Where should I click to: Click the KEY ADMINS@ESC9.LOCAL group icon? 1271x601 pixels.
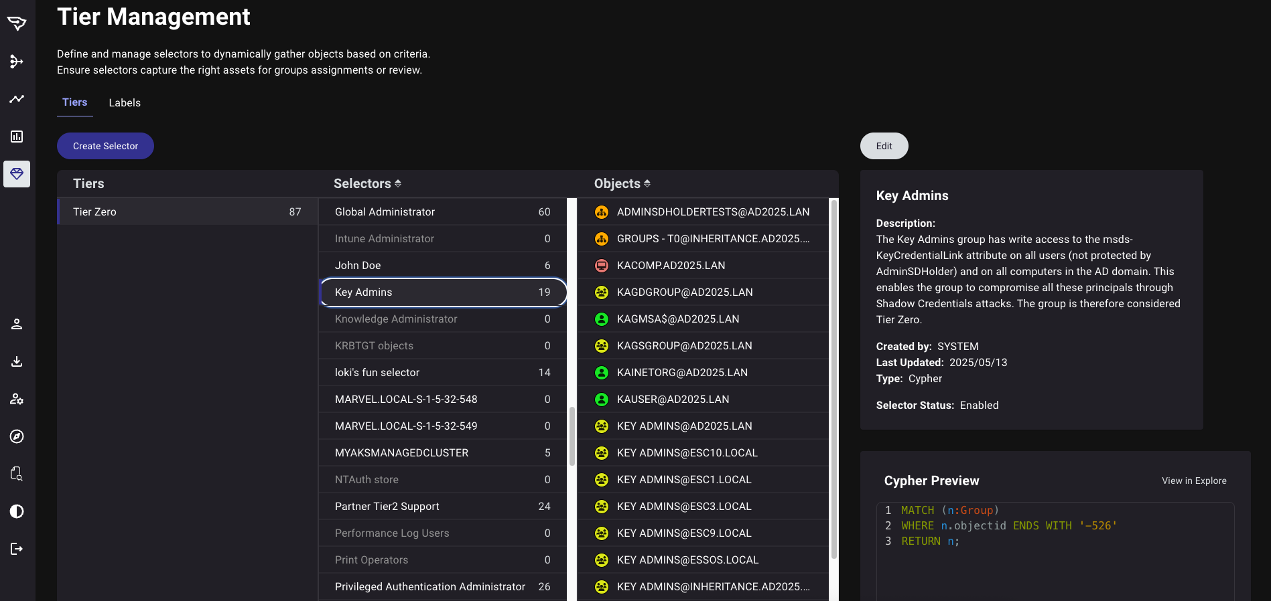point(602,533)
